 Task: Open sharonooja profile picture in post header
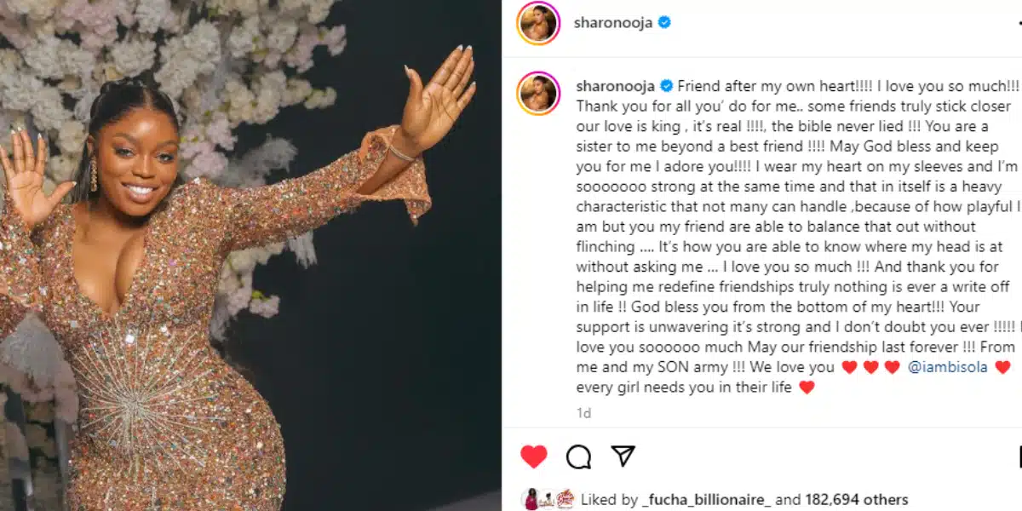tap(538, 23)
